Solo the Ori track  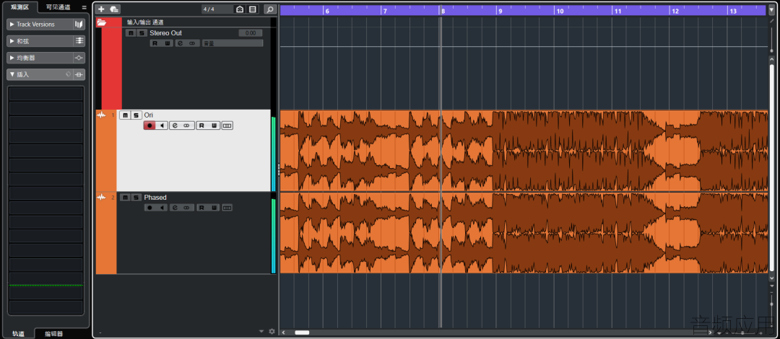[x=136, y=115]
